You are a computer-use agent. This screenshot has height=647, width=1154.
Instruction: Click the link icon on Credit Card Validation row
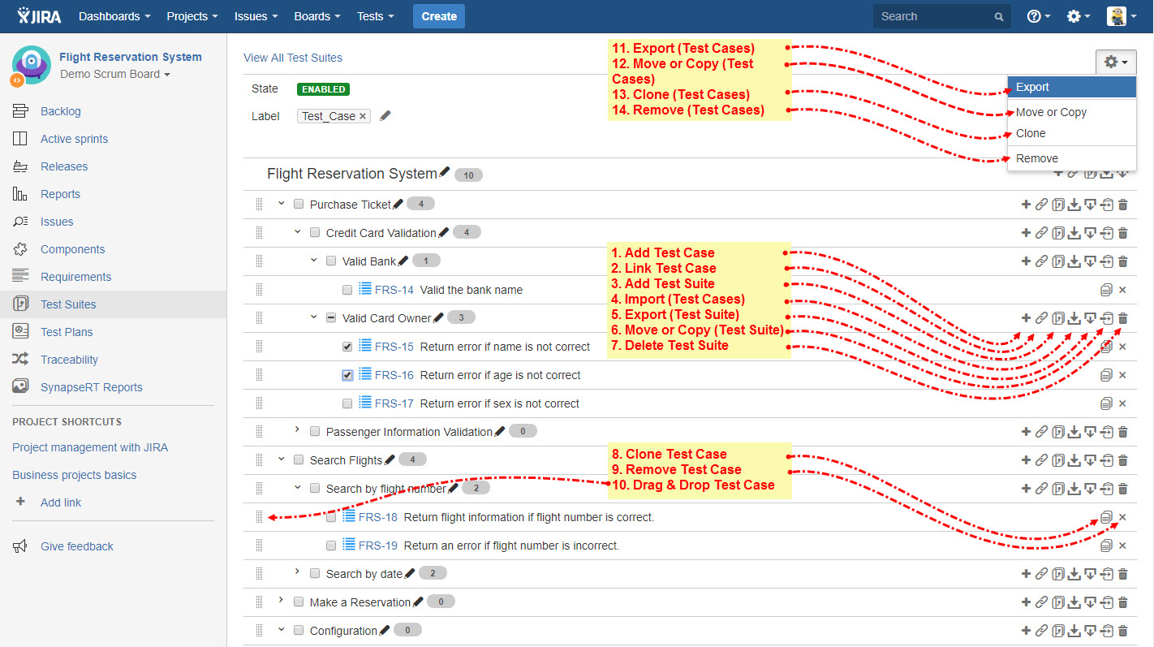[1041, 233]
